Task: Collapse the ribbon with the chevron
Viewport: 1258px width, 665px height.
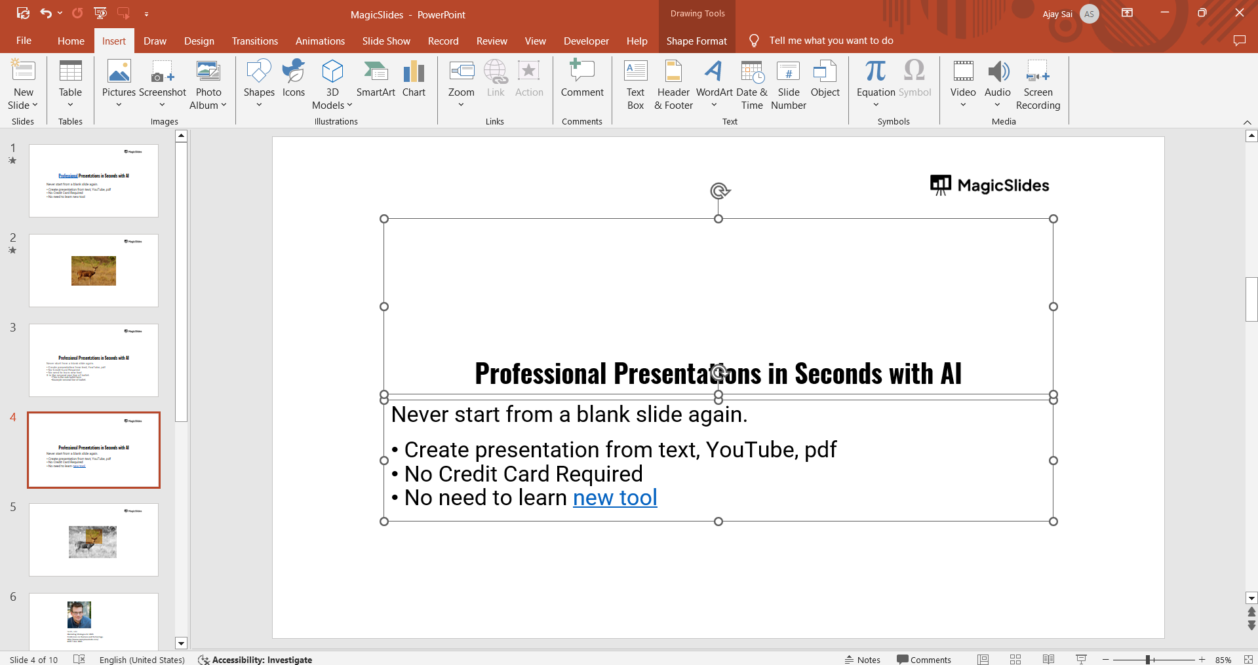Action: 1247,123
